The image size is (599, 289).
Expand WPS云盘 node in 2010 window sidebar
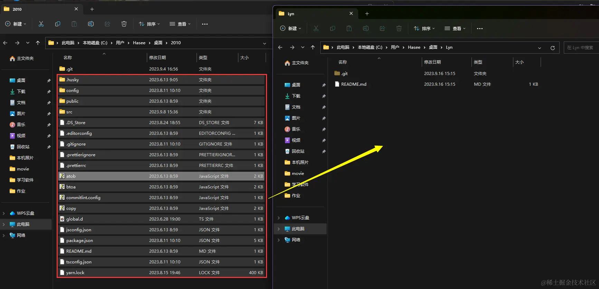click(4, 213)
